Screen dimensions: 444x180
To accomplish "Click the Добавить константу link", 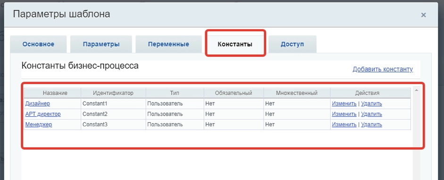I will 383,69.
